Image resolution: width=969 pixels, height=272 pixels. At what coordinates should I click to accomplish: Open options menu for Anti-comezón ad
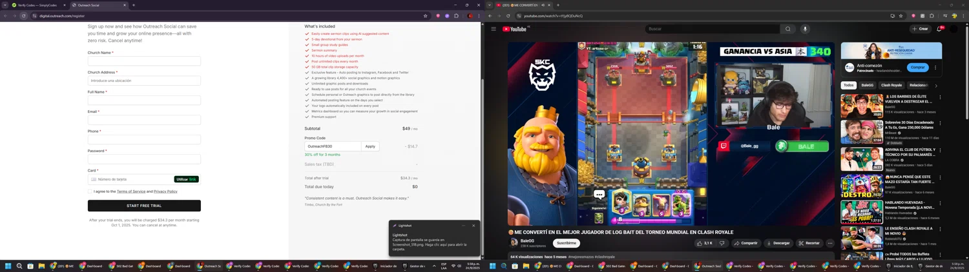935,67
